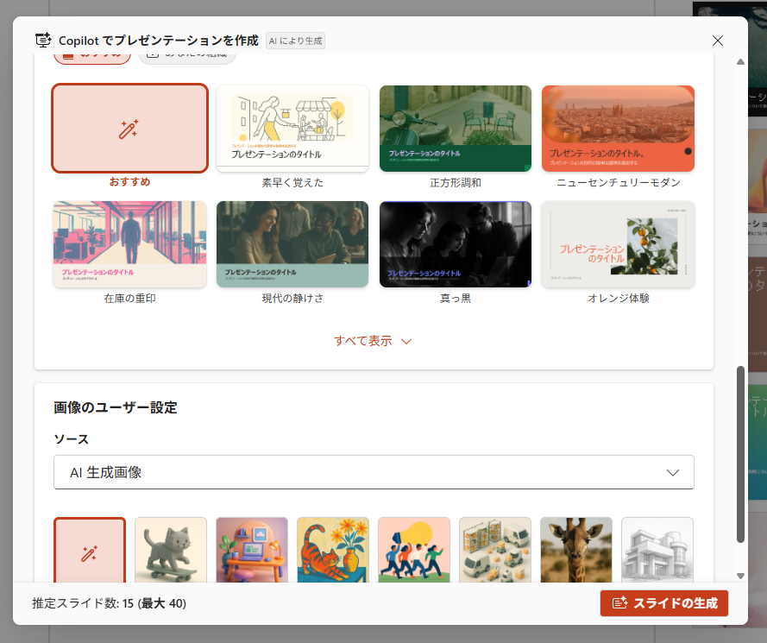Image resolution: width=767 pixels, height=643 pixels.
Task: Select the ニューセンチュリーモダン theme thumbnail
Action: point(618,129)
